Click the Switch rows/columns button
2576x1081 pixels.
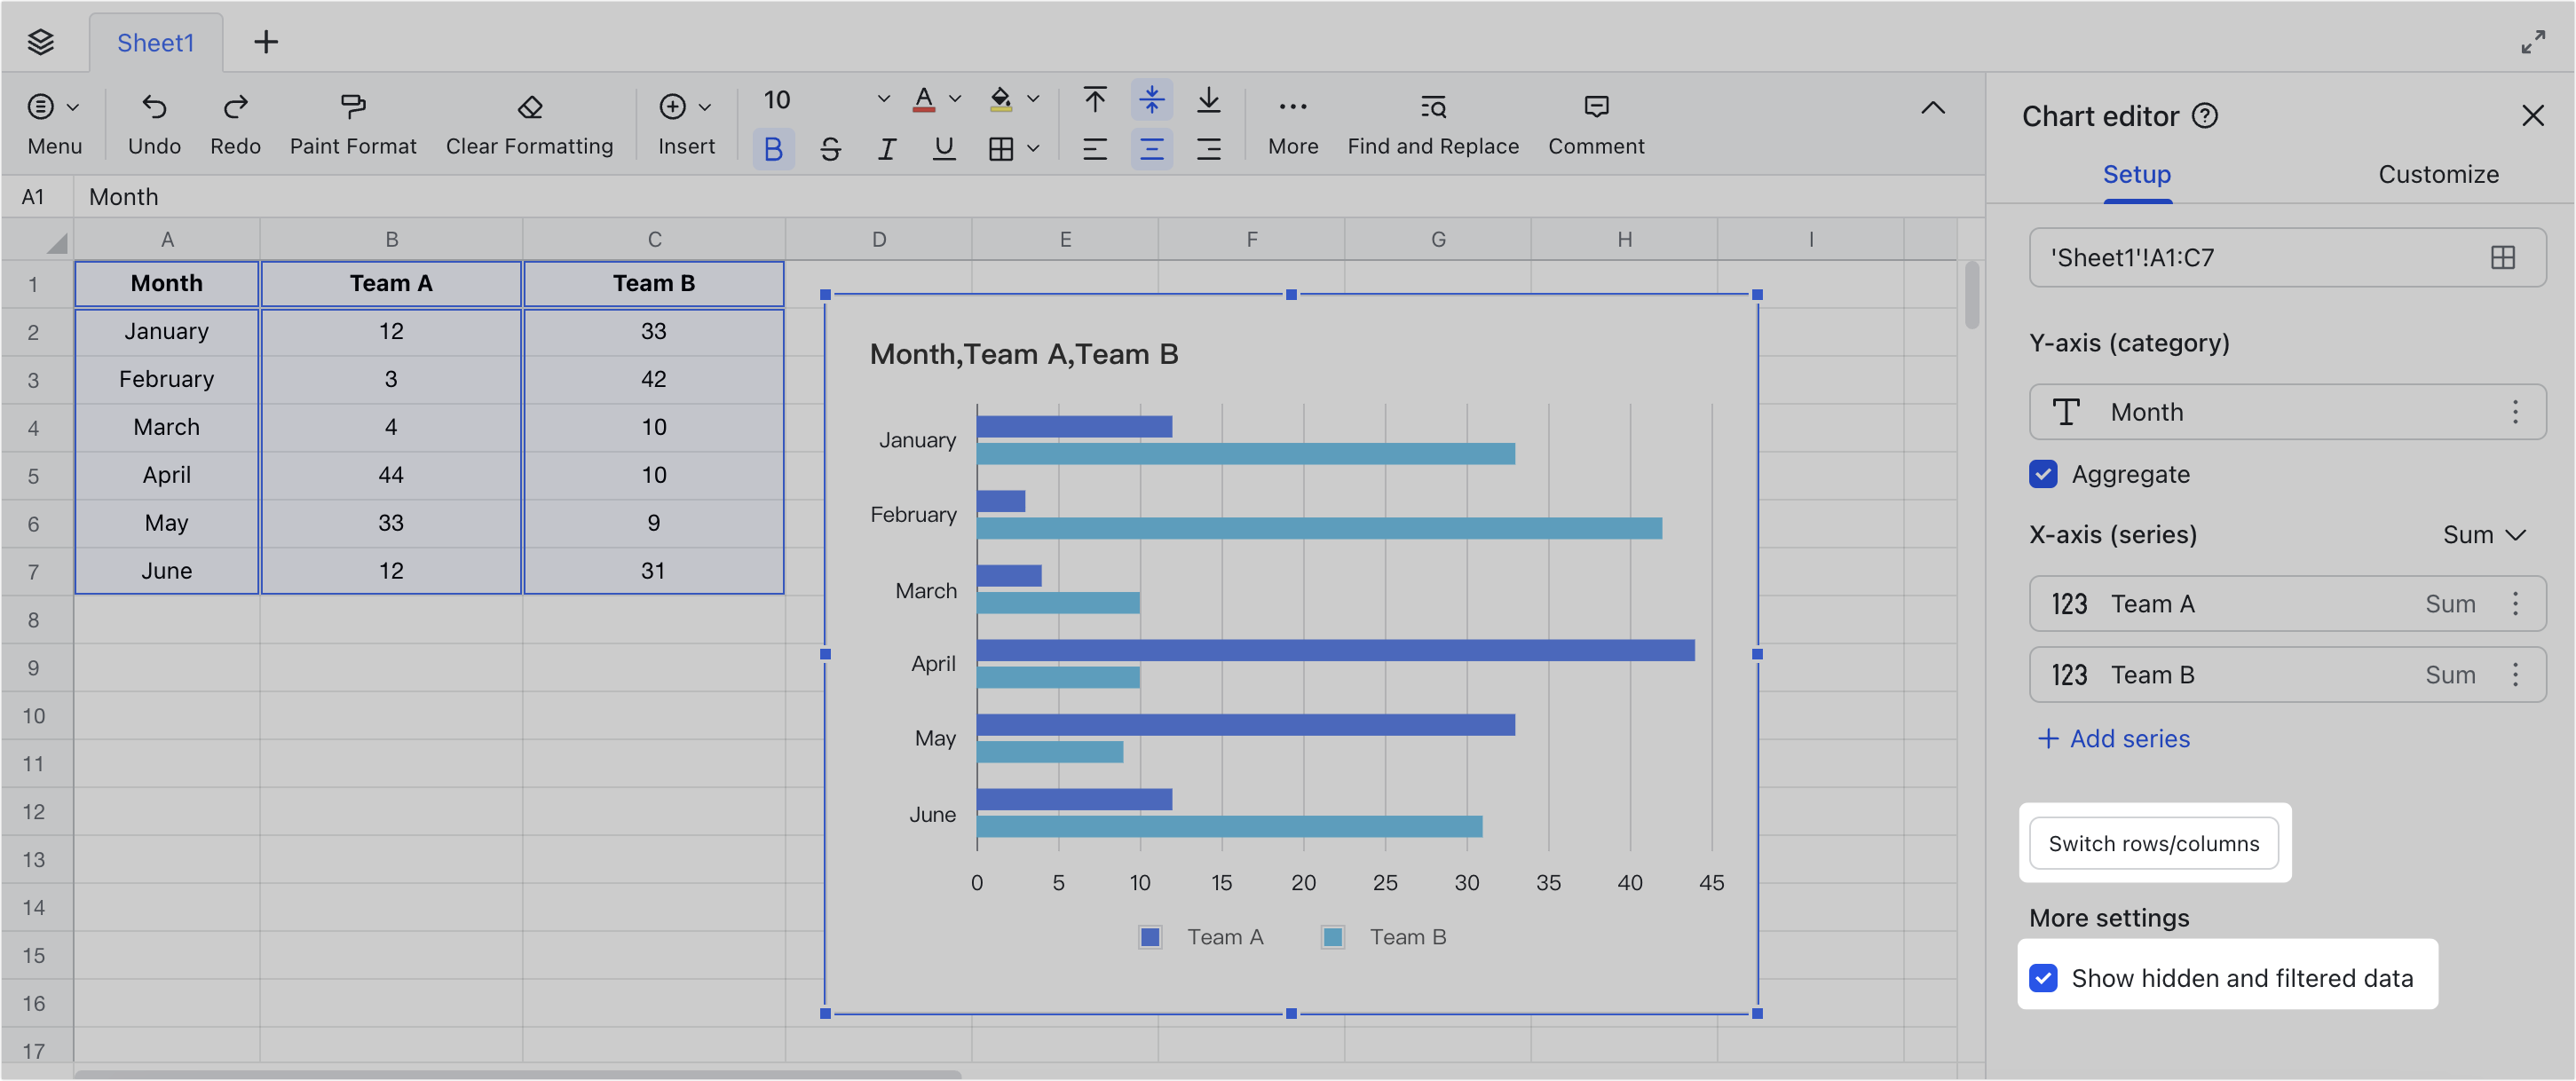[x=2153, y=843]
